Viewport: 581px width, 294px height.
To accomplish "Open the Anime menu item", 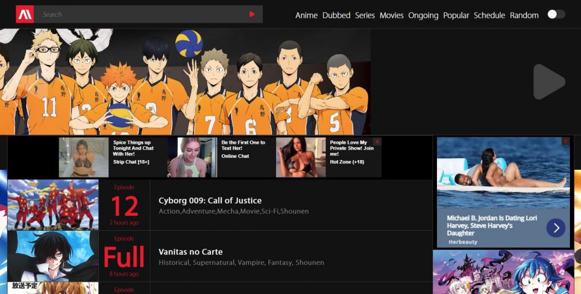I will pos(306,15).
